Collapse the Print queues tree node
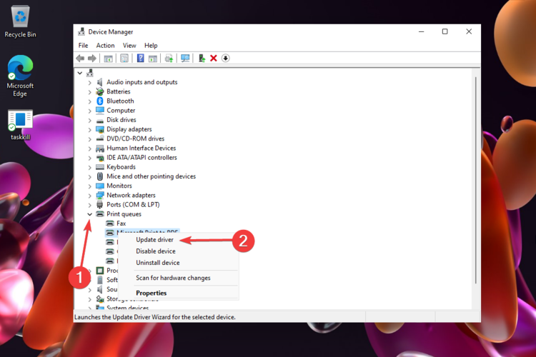 [90, 214]
